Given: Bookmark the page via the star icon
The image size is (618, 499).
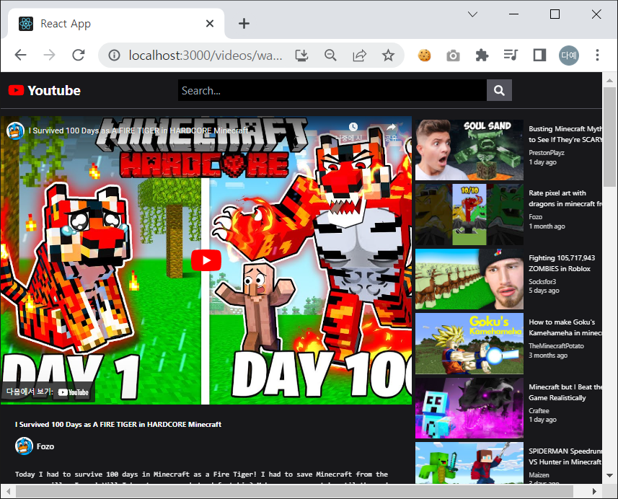Looking at the screenshot, I should [x=389, y=55].
